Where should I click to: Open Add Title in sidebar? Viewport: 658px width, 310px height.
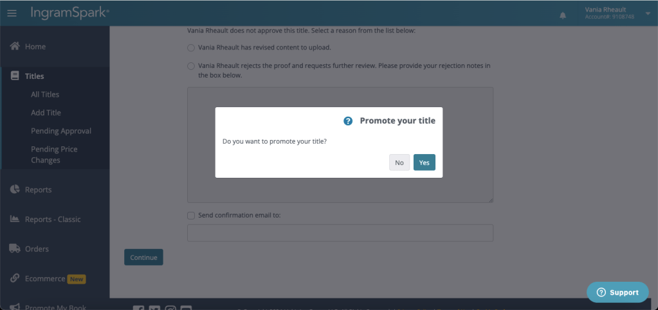[x=46, y=112]
